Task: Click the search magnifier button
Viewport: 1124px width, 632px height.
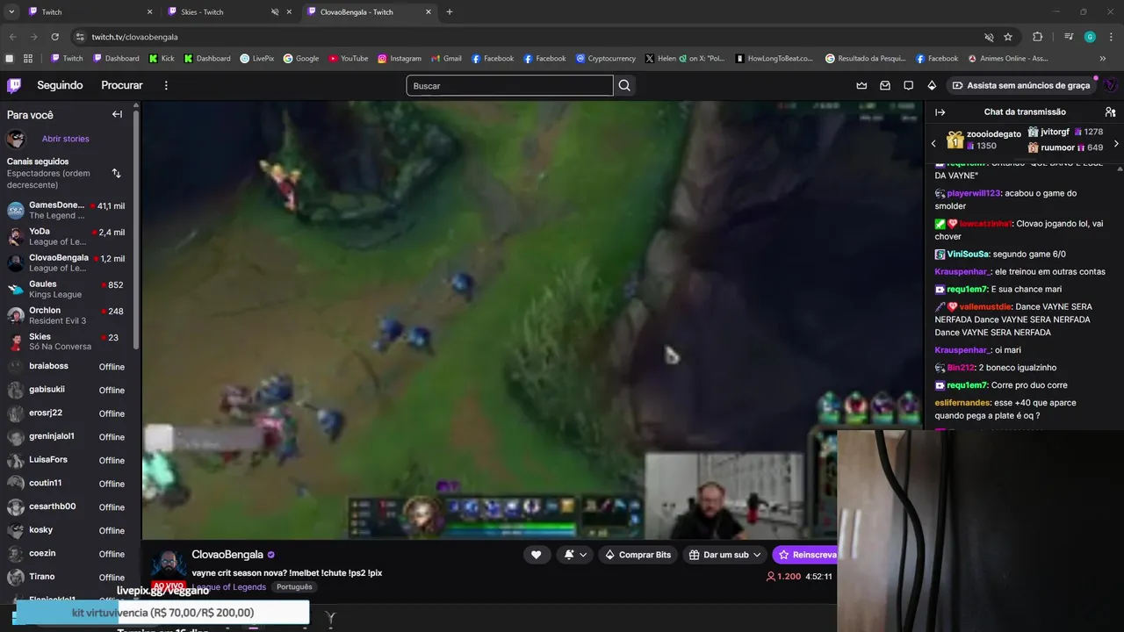Action: (624, 85)
